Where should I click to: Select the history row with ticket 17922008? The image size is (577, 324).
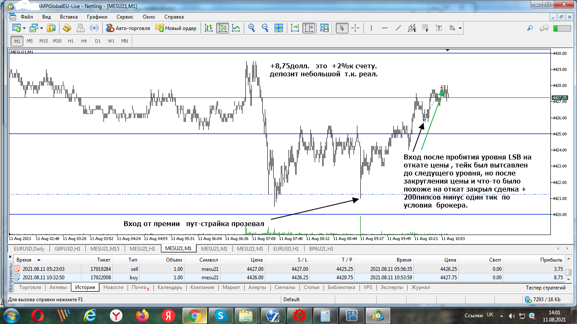(x=290, y=278)
